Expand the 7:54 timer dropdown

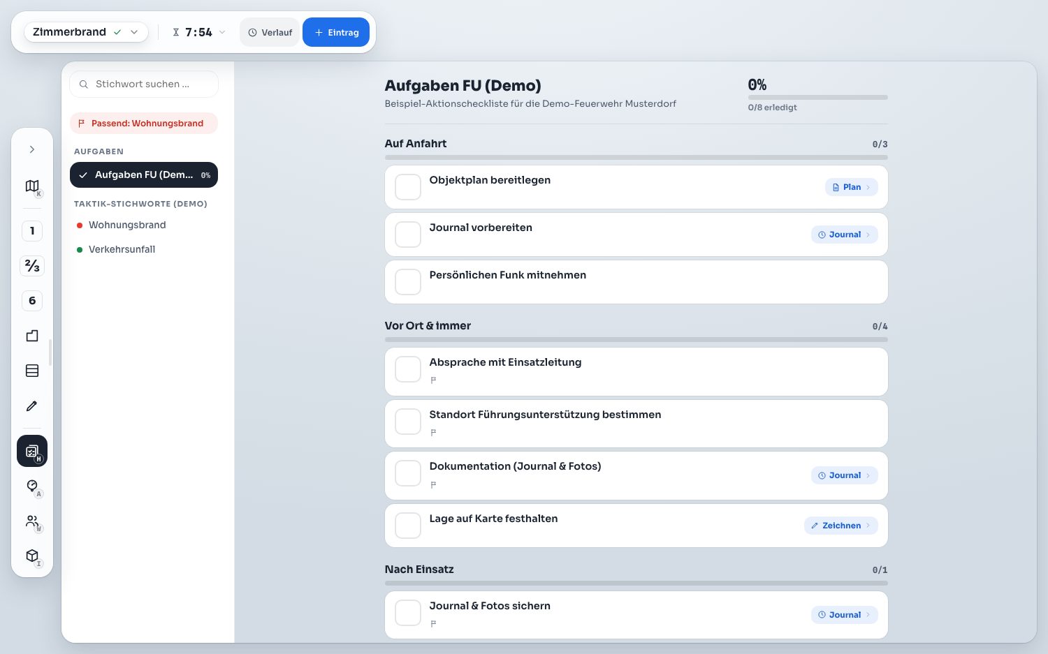coord(199,32)
